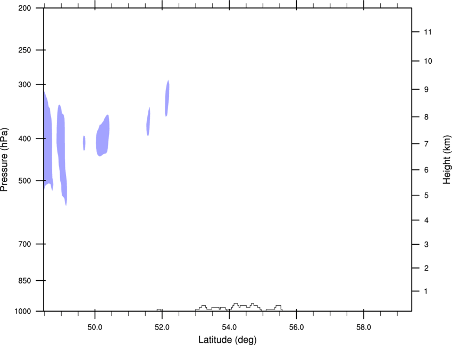Click the 300 pressure tick label
This screenshot has width=452, height=345.
[24, 84]
